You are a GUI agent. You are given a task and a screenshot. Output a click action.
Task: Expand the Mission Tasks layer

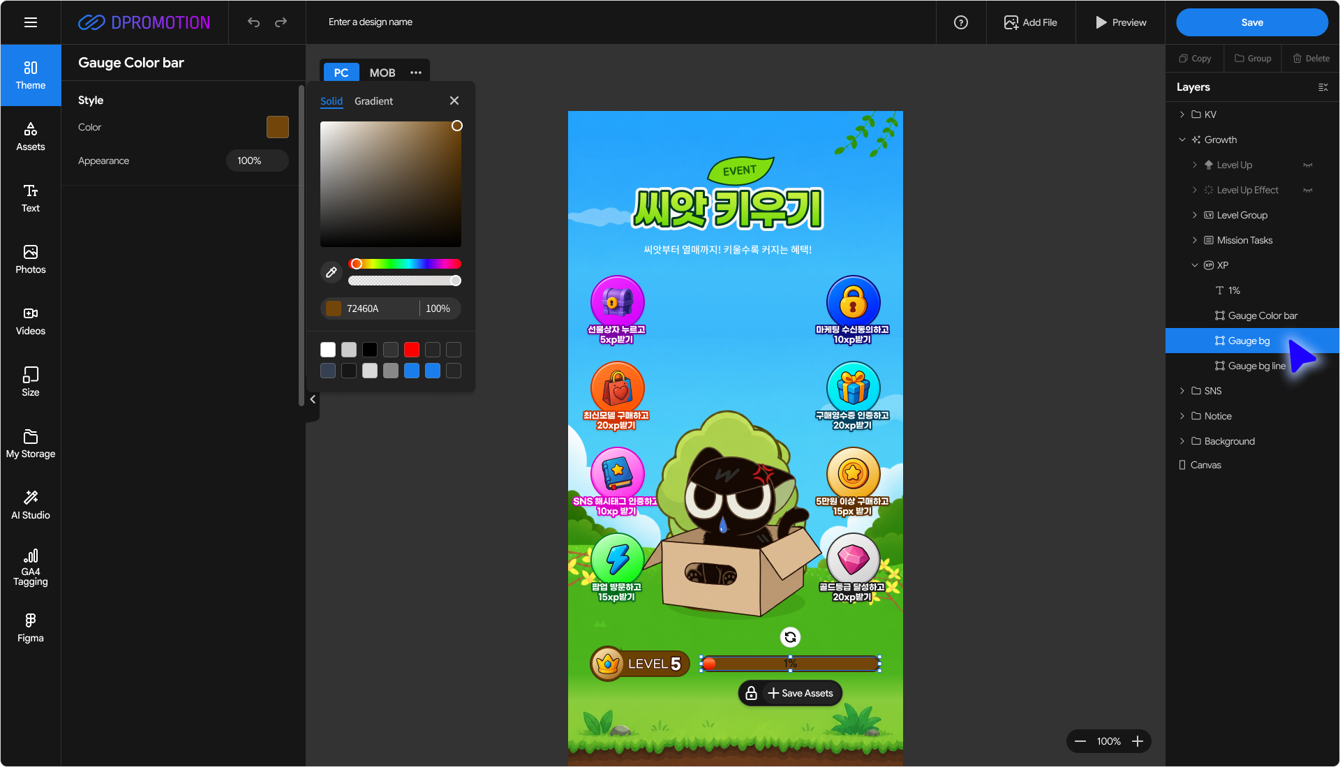(x=1195, y=240)
